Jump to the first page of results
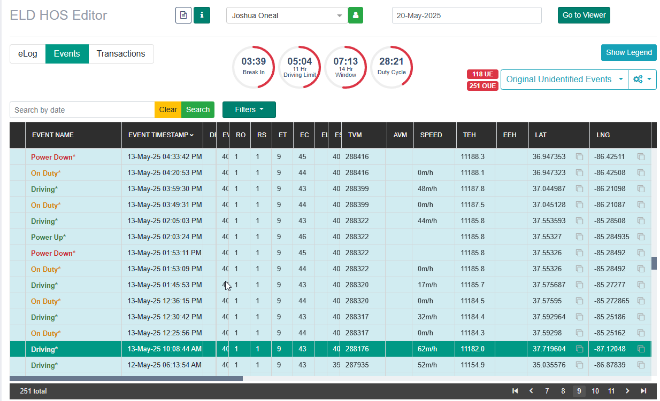660x401 pixels. tap(515, 391)
